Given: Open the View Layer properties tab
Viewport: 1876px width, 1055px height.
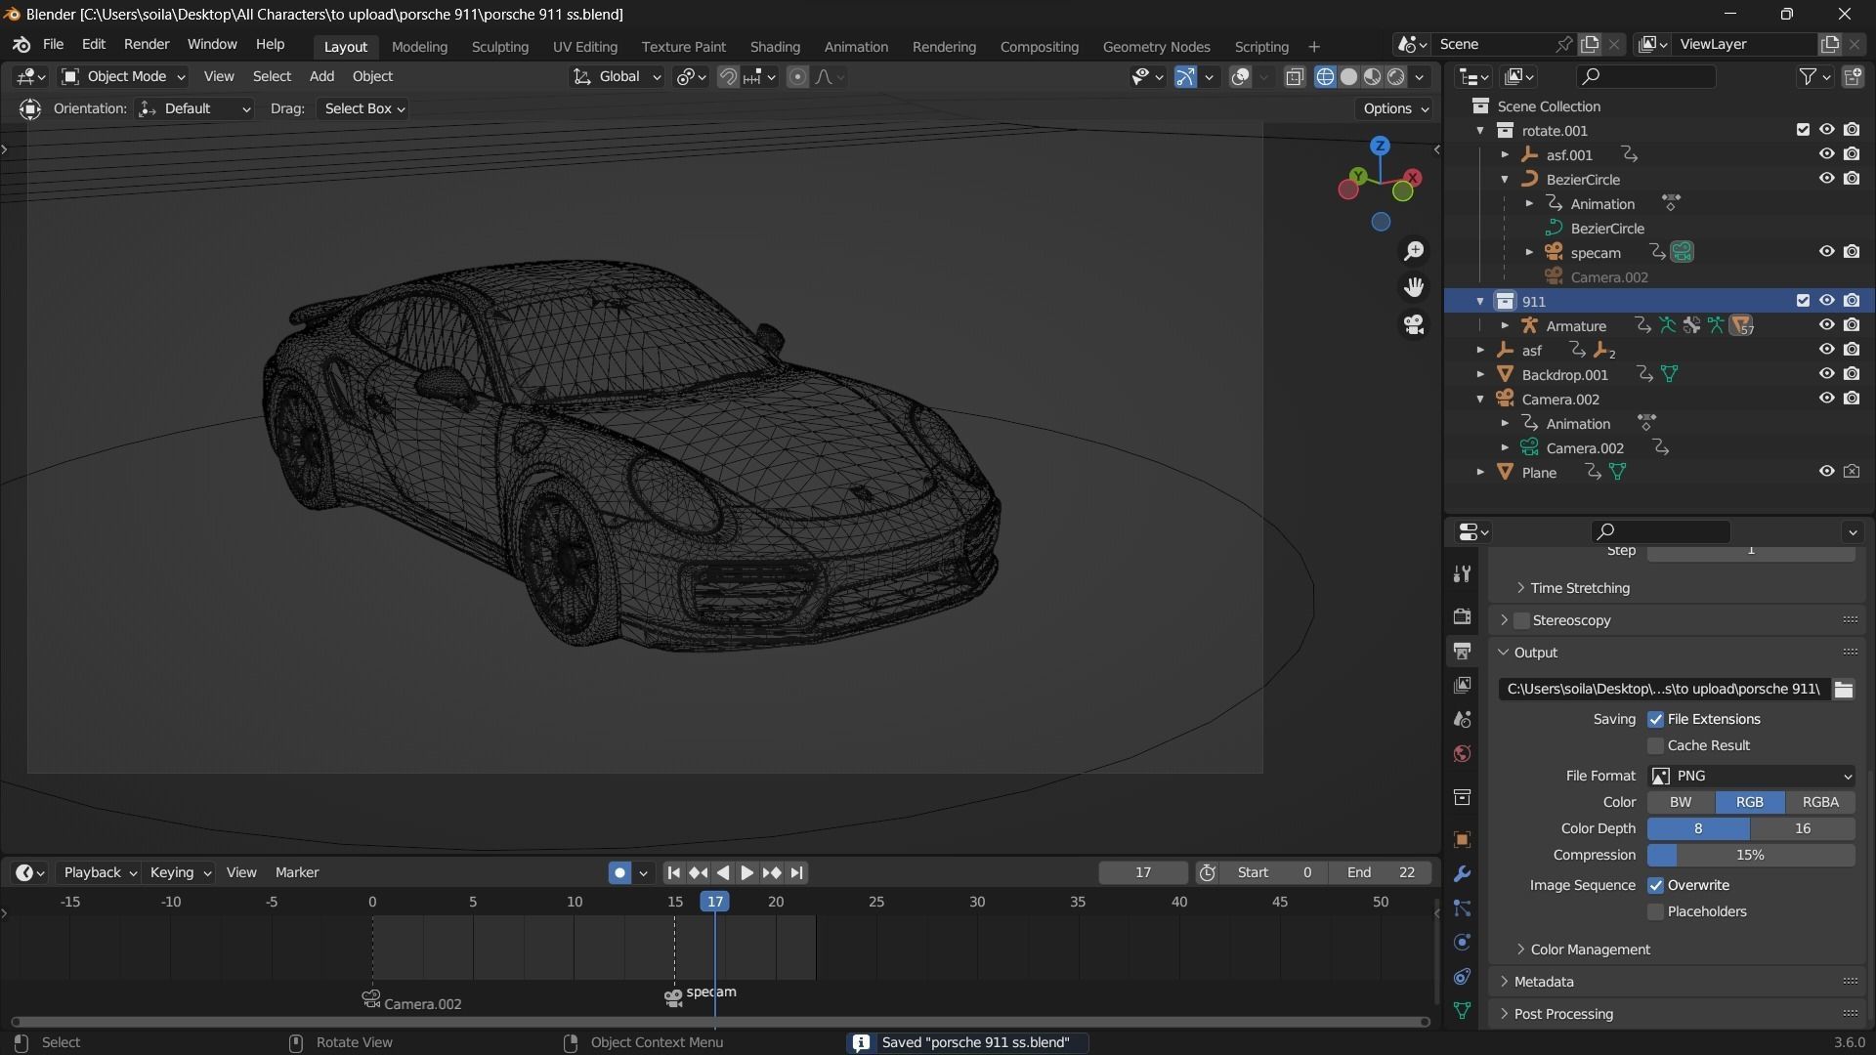Looking at the screenshot, I should [1462, 685].
